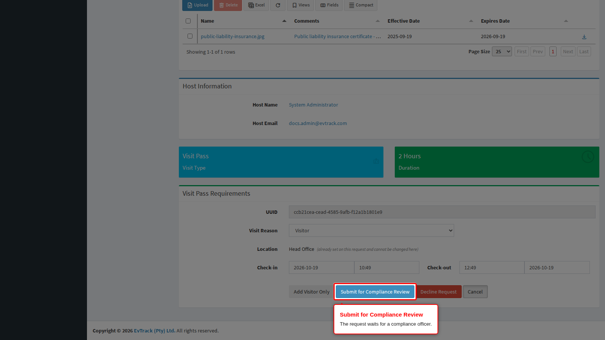
Task: Click the clock icon on Duration card
Action: 588,156
